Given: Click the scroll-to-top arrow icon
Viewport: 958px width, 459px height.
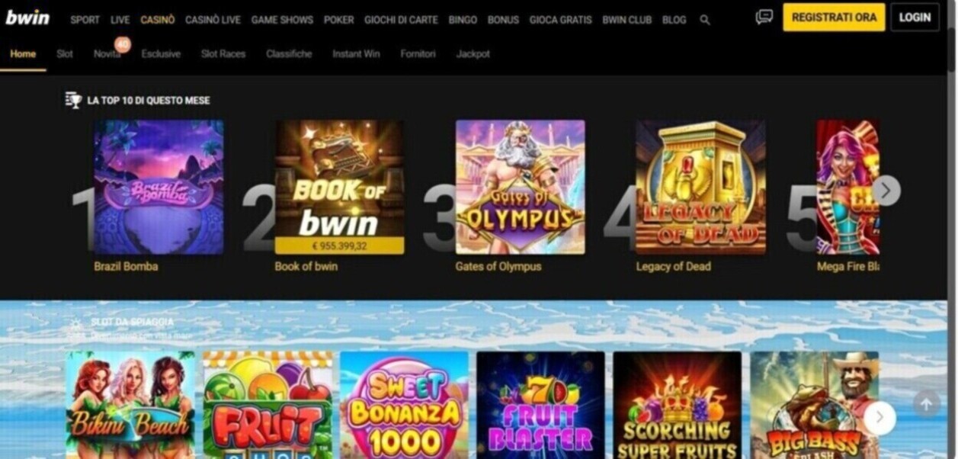Looking at the screenshot, I should [x=927, y=404].
